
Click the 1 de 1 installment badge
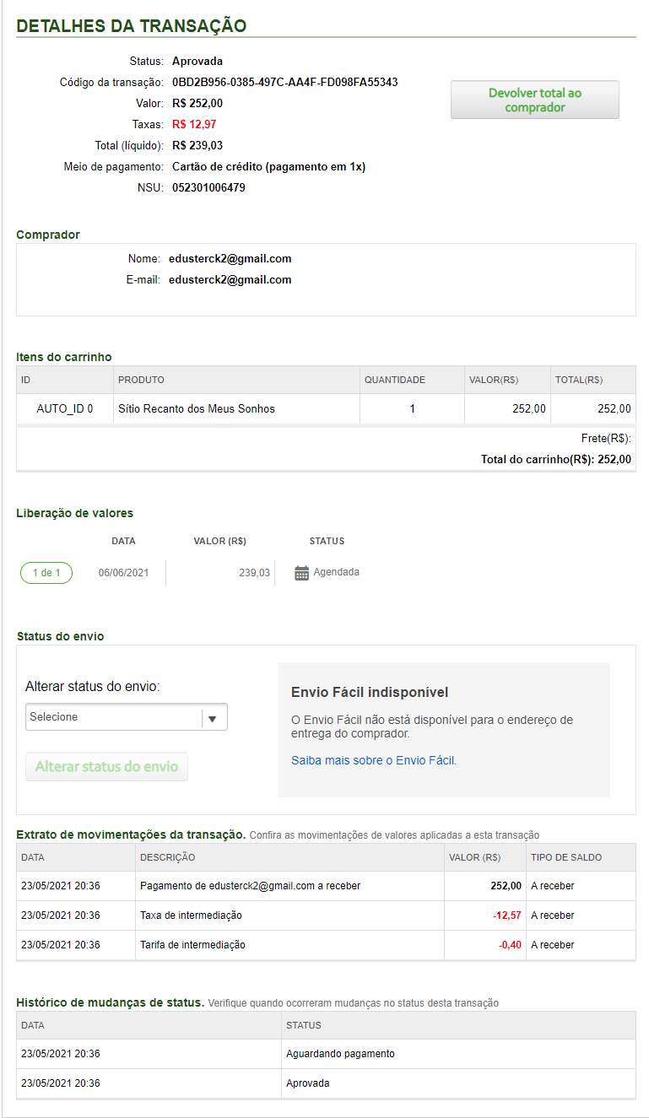tap(46, 573)
